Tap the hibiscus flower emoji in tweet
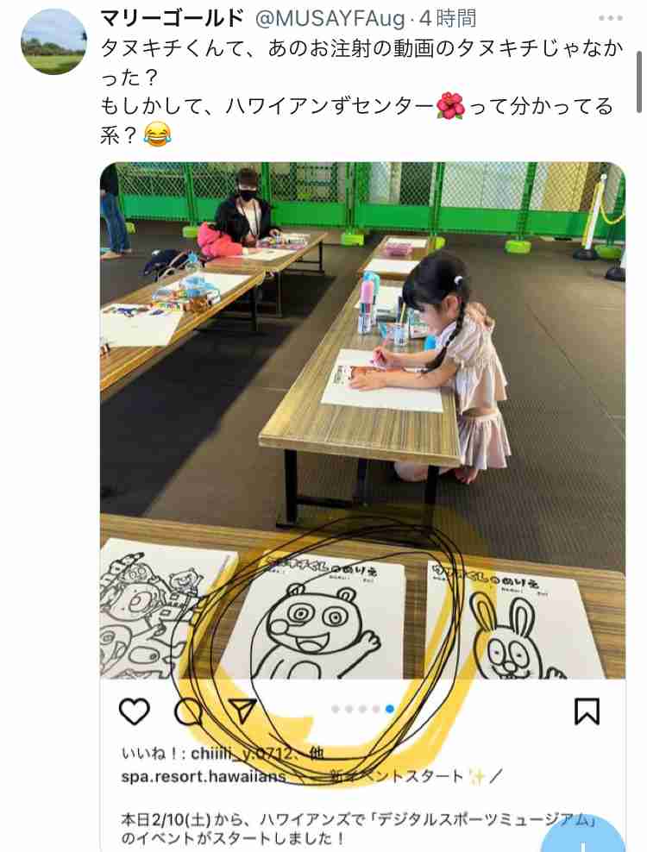Image resolution: width=647 pixels, height=852 pixels. (x=450, y=107)
